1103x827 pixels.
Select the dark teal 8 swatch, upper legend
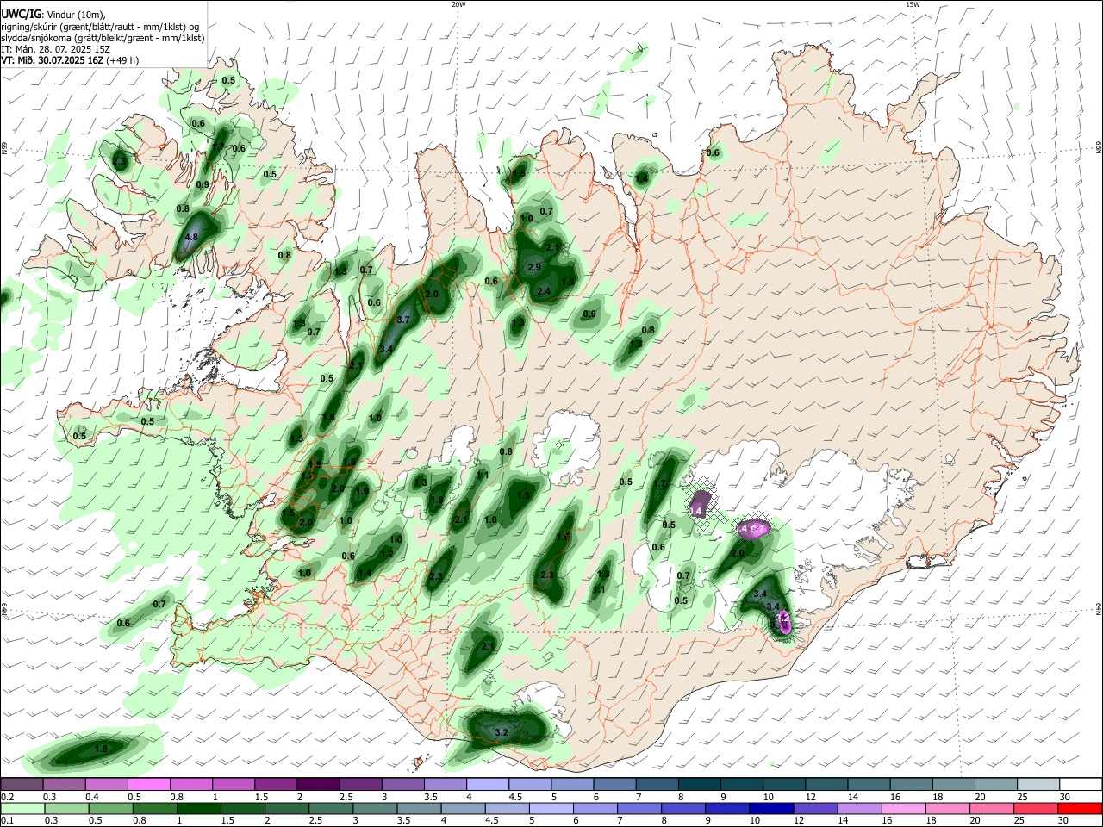pos(700,785)
